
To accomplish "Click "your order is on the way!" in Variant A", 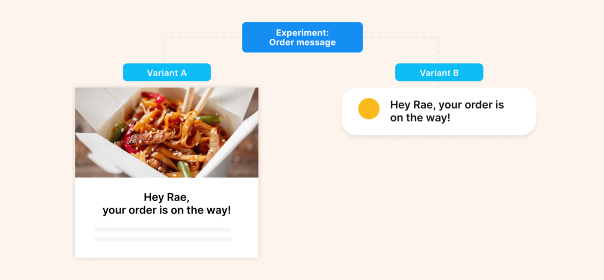I will (x=166, y=210).
